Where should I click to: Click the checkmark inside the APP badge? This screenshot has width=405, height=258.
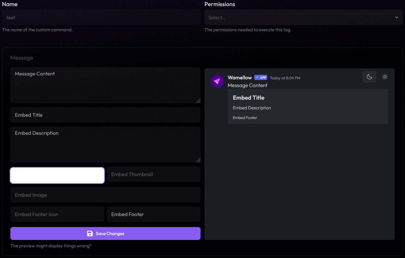257,77
